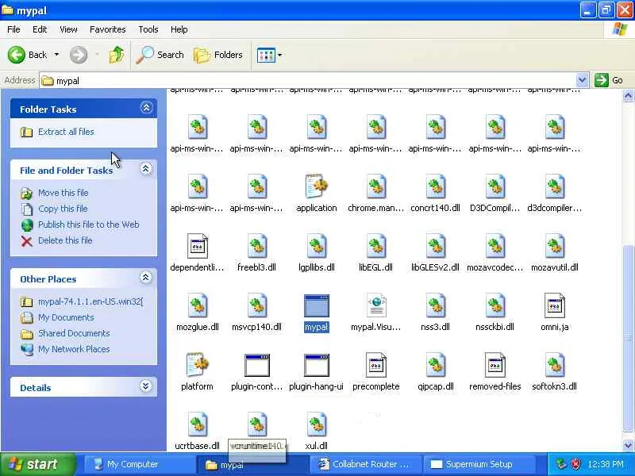Viewport: 635px width, 476px height.
Task: Select the nssckbi.dll file icon
Action: (x=495, y=306)
